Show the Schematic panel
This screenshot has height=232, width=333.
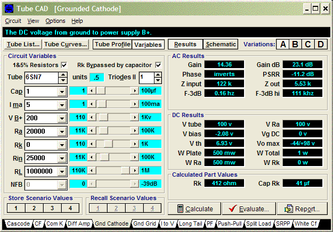click(221, 44)
